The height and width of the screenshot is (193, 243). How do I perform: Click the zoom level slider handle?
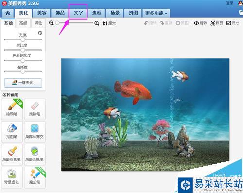57,23
